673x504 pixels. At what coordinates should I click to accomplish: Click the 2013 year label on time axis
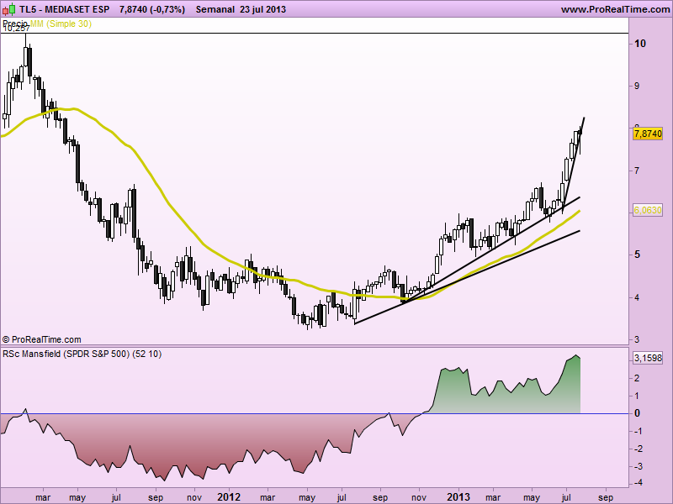(458, 497)
